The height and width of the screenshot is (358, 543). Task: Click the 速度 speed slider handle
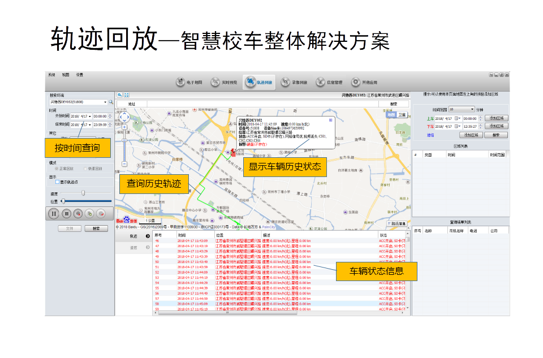point(83,193)
